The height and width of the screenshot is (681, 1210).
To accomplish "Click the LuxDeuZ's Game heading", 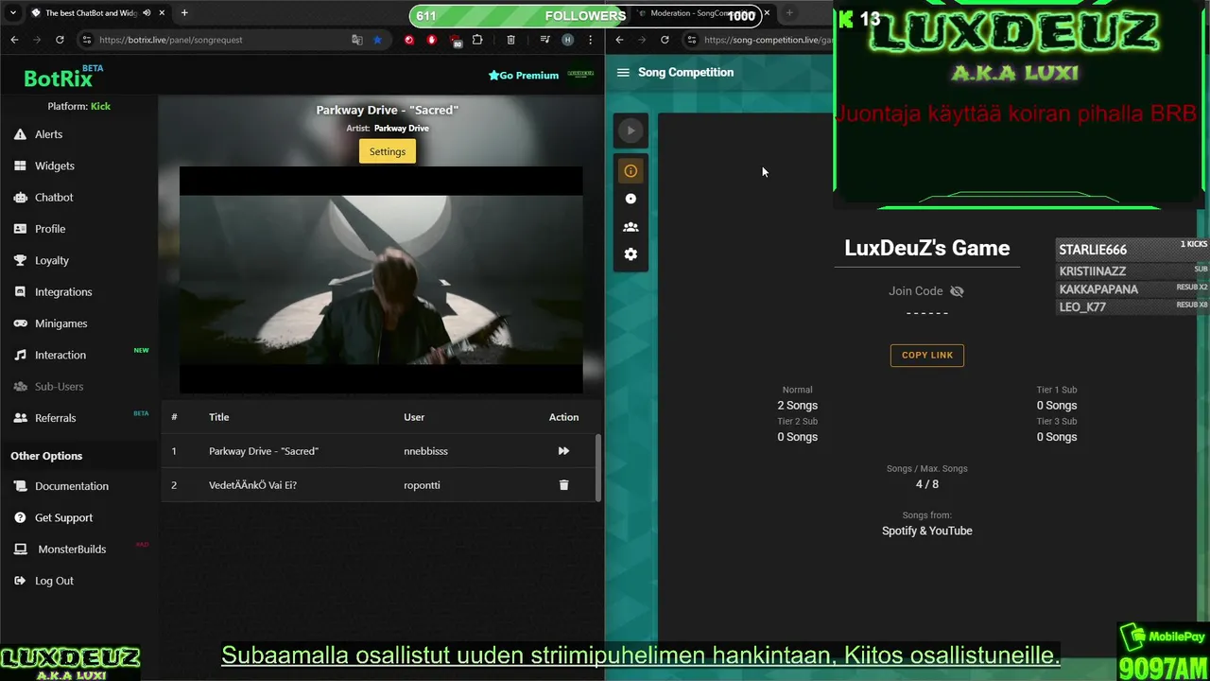I will coord(927,248).
